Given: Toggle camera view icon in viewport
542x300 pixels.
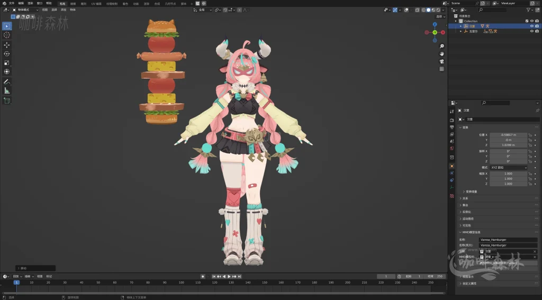Looking at the screenshot, I should (x=442, y=61).
